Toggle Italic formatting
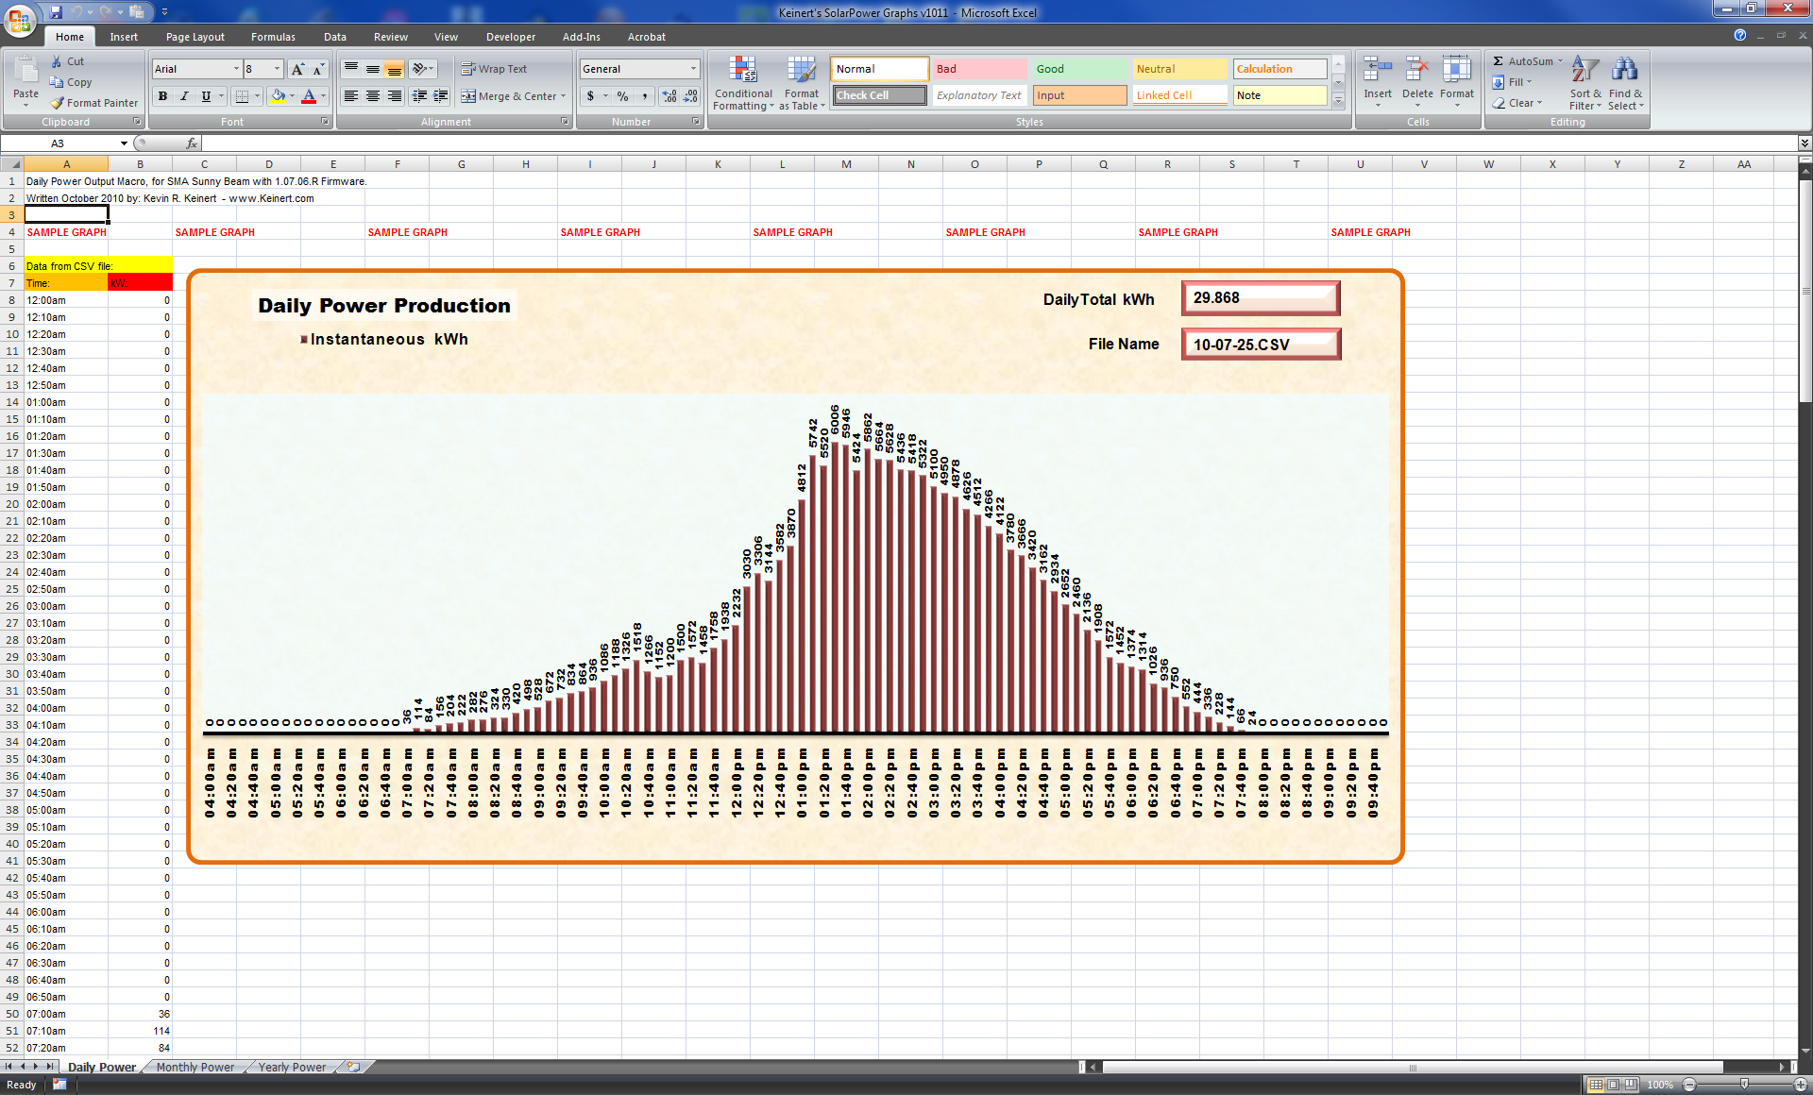The image size is (1813, 1095). pyautogui.click(x=184, y=96)
